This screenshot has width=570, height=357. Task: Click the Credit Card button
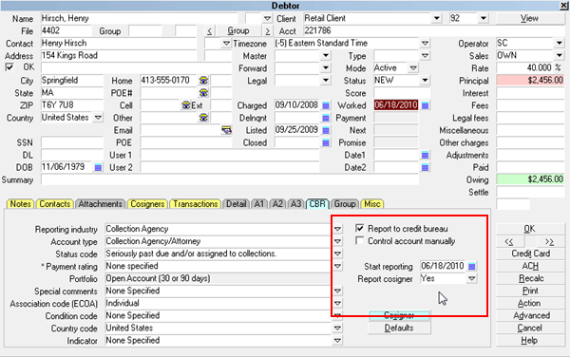point(530,254)
